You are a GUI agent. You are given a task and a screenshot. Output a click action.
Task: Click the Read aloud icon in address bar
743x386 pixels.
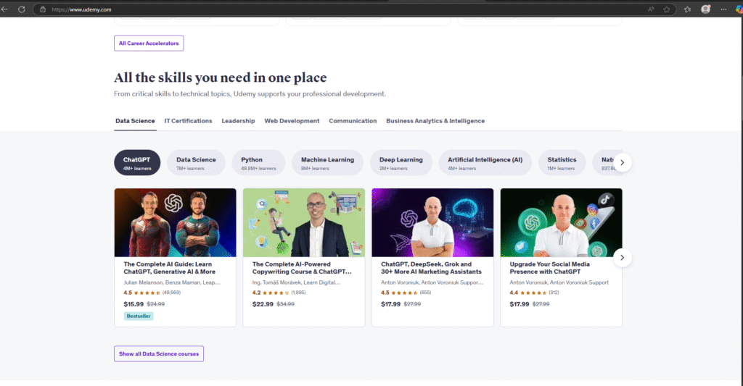point(651,9)
